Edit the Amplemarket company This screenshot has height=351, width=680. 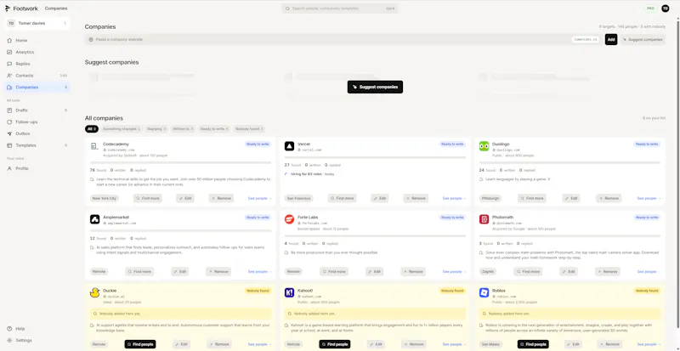[x=180, y=272]
